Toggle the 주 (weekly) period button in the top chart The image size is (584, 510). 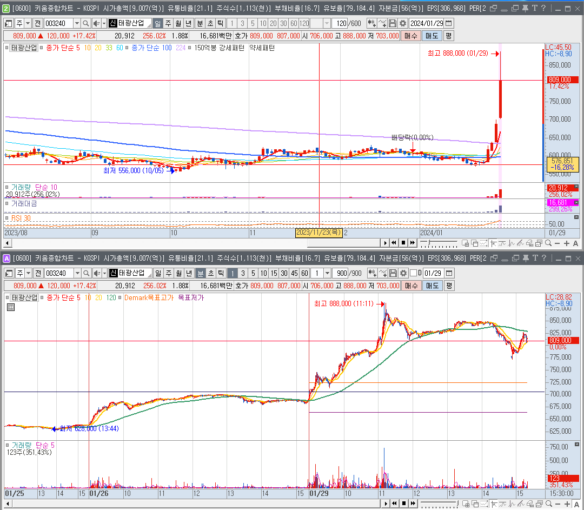(168, 23)
